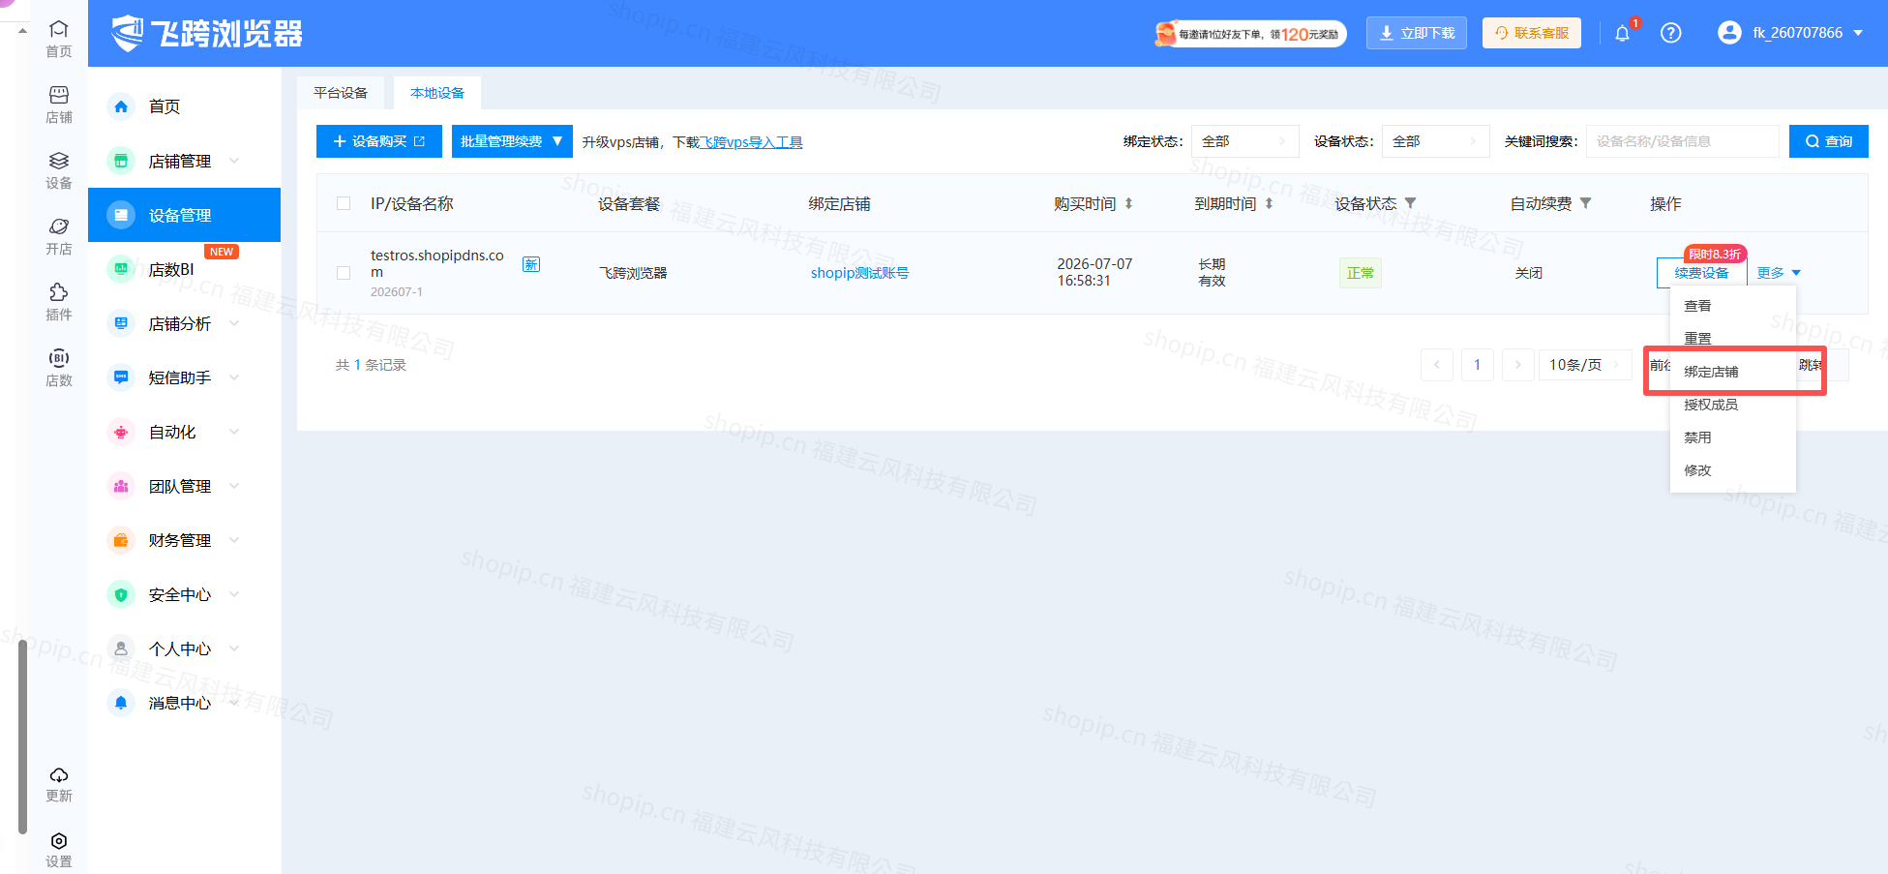Sort by 购买时间 using sort arrows

pos(1128,203)
